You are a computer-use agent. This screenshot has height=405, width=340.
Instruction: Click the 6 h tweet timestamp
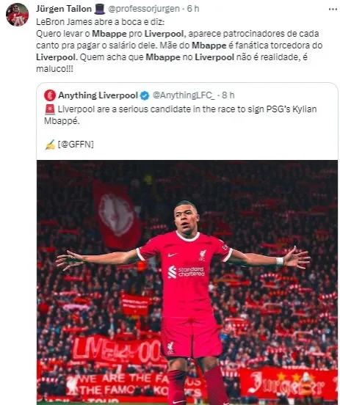193,9
